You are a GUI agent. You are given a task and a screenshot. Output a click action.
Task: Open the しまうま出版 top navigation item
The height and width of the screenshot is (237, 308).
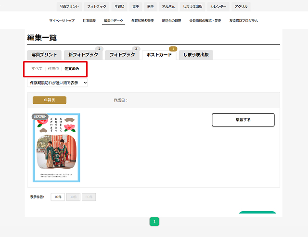pyautogui.click(x=192, y=6)
